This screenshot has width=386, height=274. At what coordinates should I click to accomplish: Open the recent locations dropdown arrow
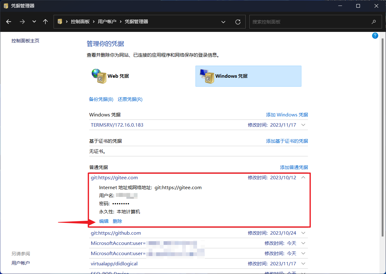coord(34,22)
